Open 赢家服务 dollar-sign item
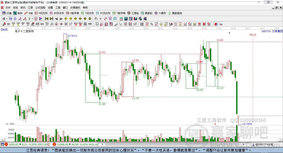 tap(175, 13)
